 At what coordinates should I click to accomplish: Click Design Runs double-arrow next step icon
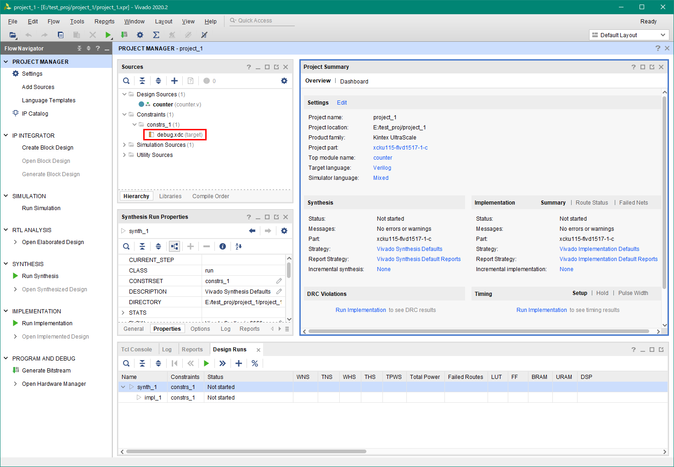[223, 363]
